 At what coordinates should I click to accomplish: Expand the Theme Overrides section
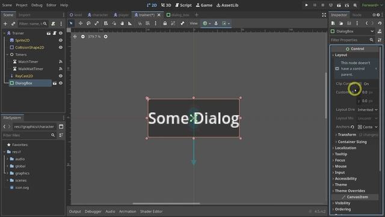coord(350,190)
